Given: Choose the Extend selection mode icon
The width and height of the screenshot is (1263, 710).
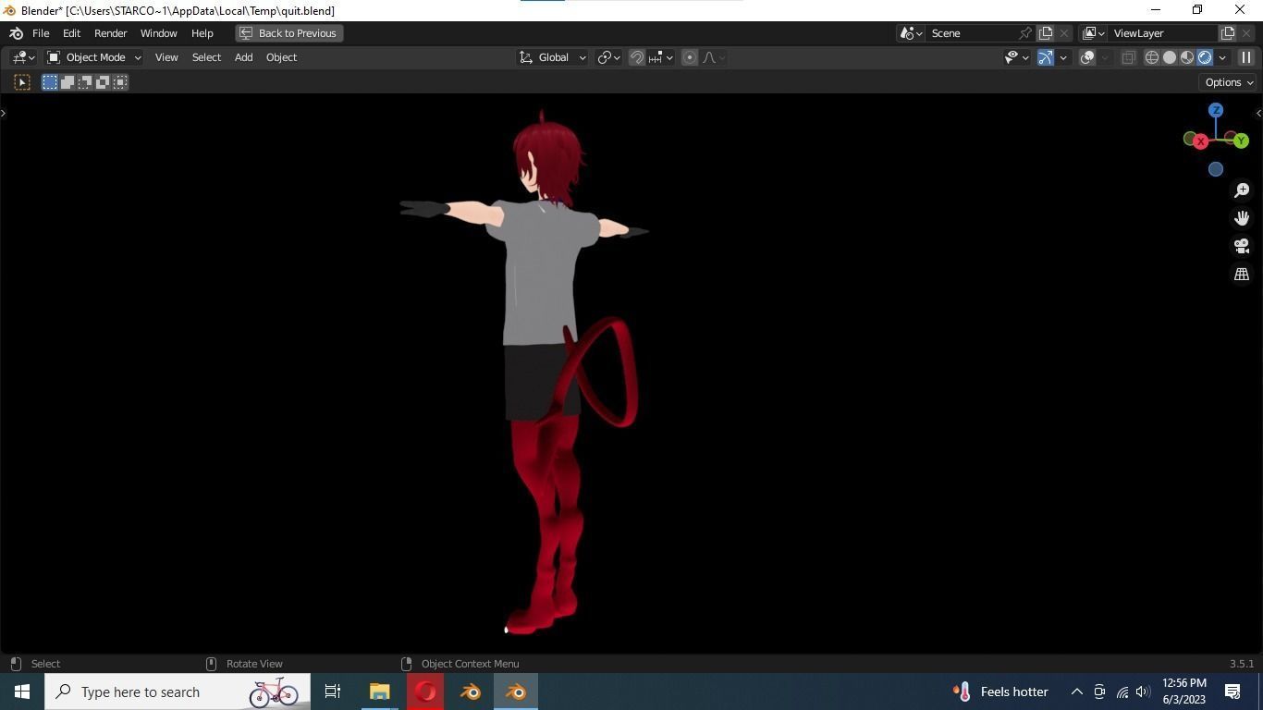Looking at the screenshot, I should click(67, 82).
